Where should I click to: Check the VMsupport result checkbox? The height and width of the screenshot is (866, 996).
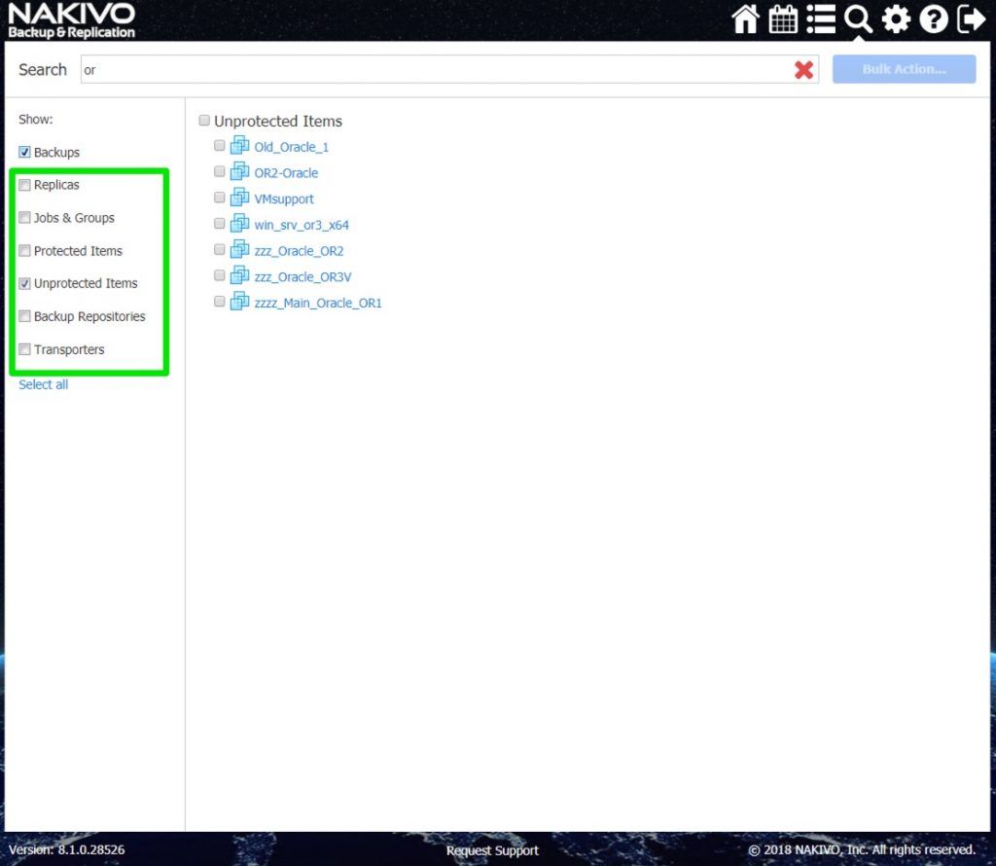point(220,198)
